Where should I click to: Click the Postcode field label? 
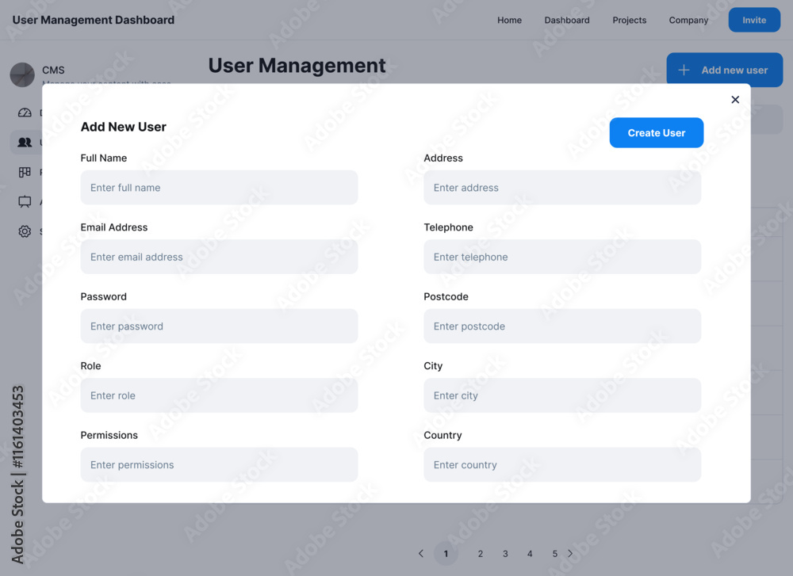[446, 296]
